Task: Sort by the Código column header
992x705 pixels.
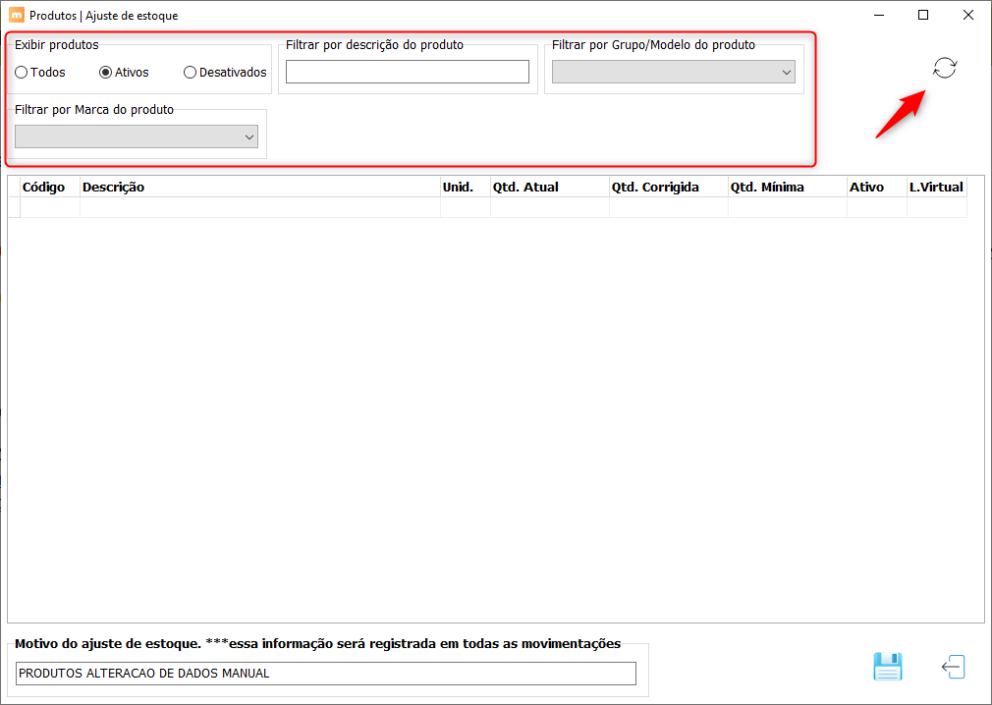Action: pos(50,188)
